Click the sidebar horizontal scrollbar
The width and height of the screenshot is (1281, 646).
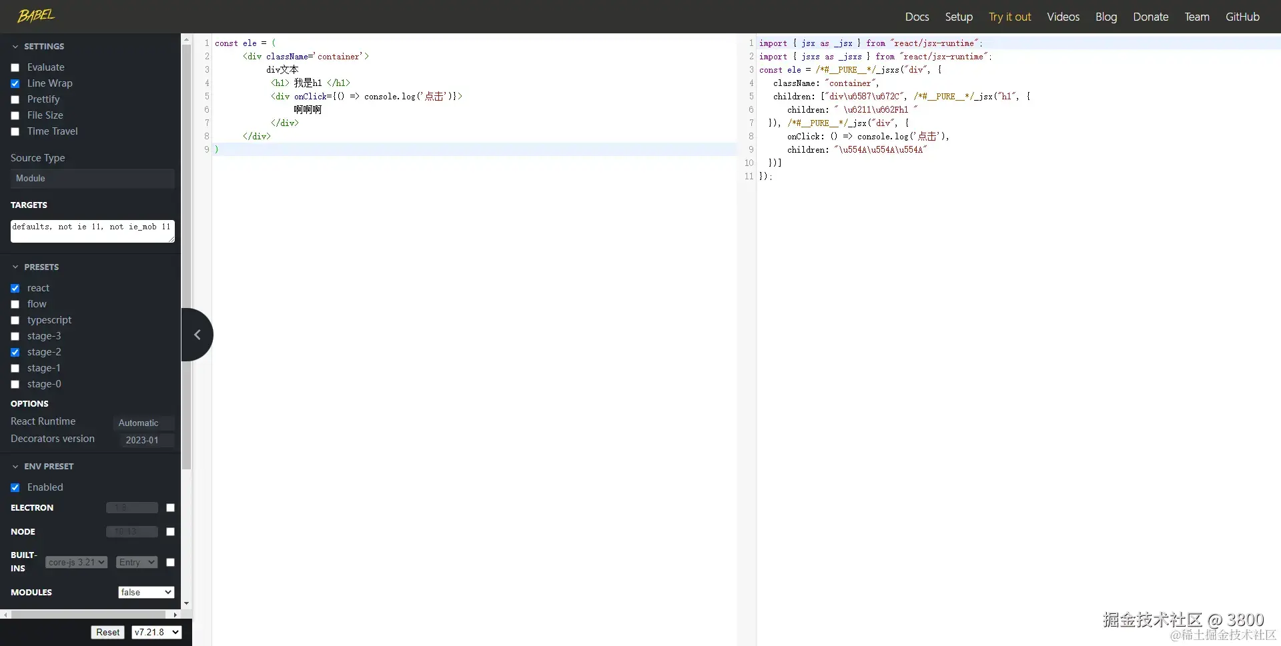pos(90,615)
